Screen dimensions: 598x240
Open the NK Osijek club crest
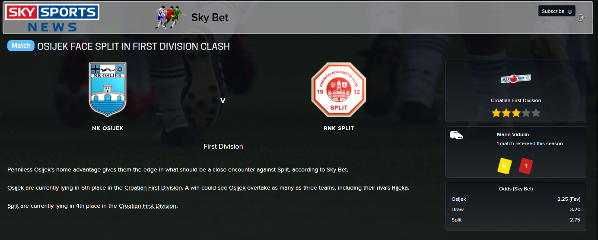108,89
